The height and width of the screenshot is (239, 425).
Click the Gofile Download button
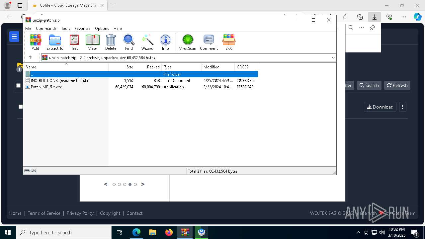(x=380, y=107)
